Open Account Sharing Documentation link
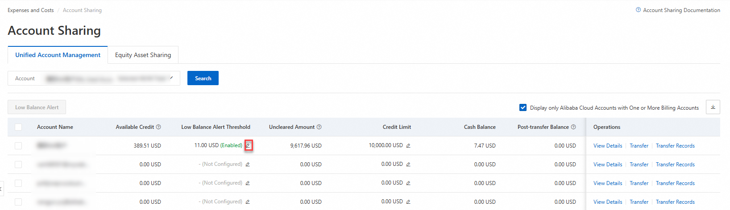This screenshot has width=730, height=210. click(681, 10)
